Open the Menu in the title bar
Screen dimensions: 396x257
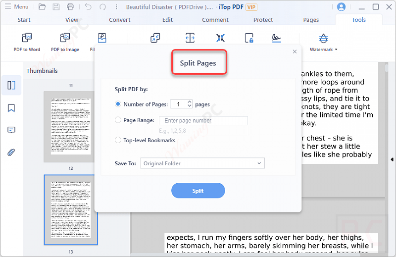(x=17, y=7)
